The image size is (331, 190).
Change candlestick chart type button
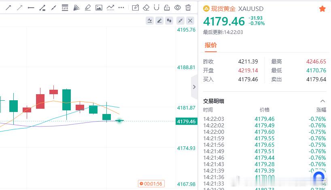pyautogui.click(x=169, y=21)
